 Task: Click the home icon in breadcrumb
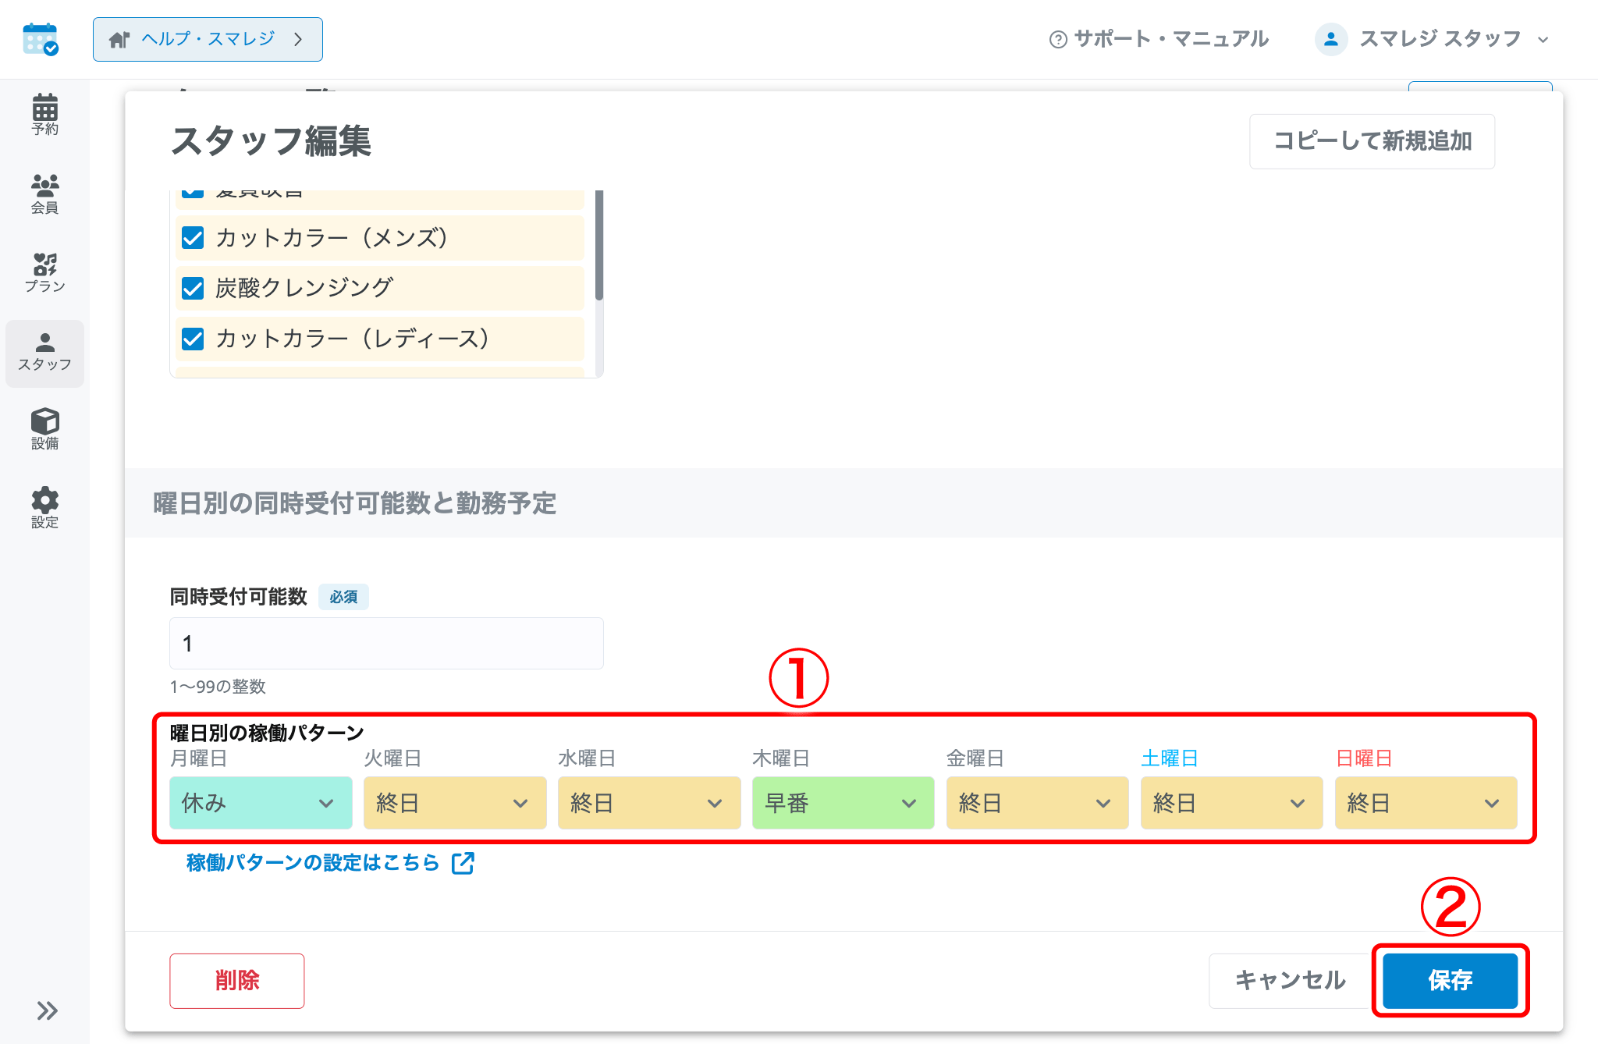click(119, 39)
